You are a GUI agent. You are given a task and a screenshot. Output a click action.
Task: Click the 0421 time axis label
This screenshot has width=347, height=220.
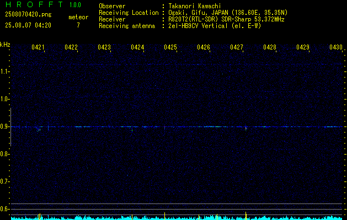[x=38, y=47]
